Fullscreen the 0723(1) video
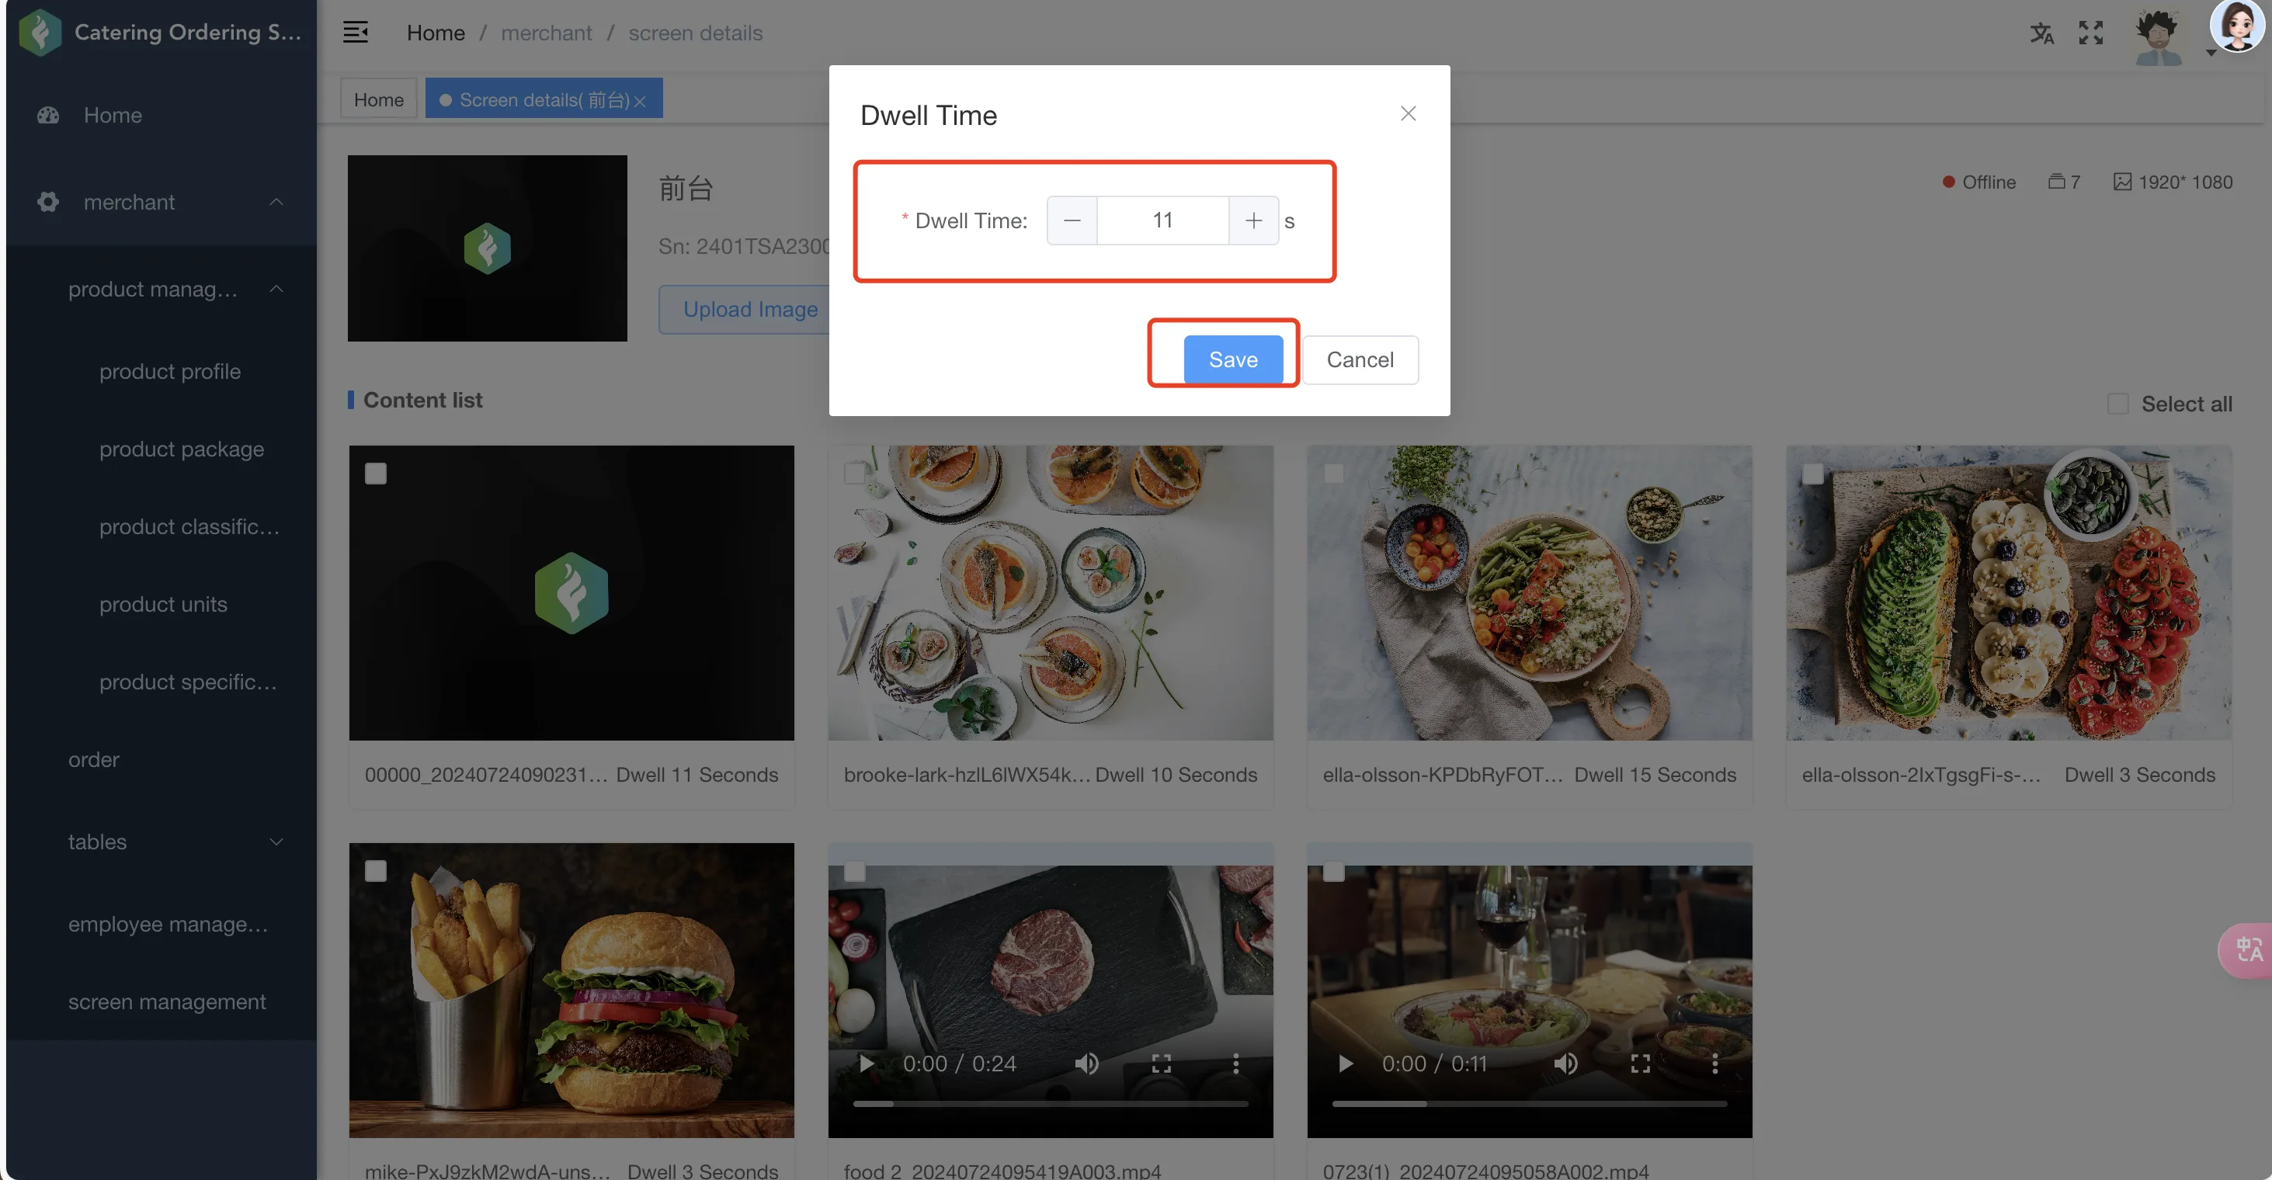Image resolution: width=2272 pixels, height=1180 pixels. 1641,1064
